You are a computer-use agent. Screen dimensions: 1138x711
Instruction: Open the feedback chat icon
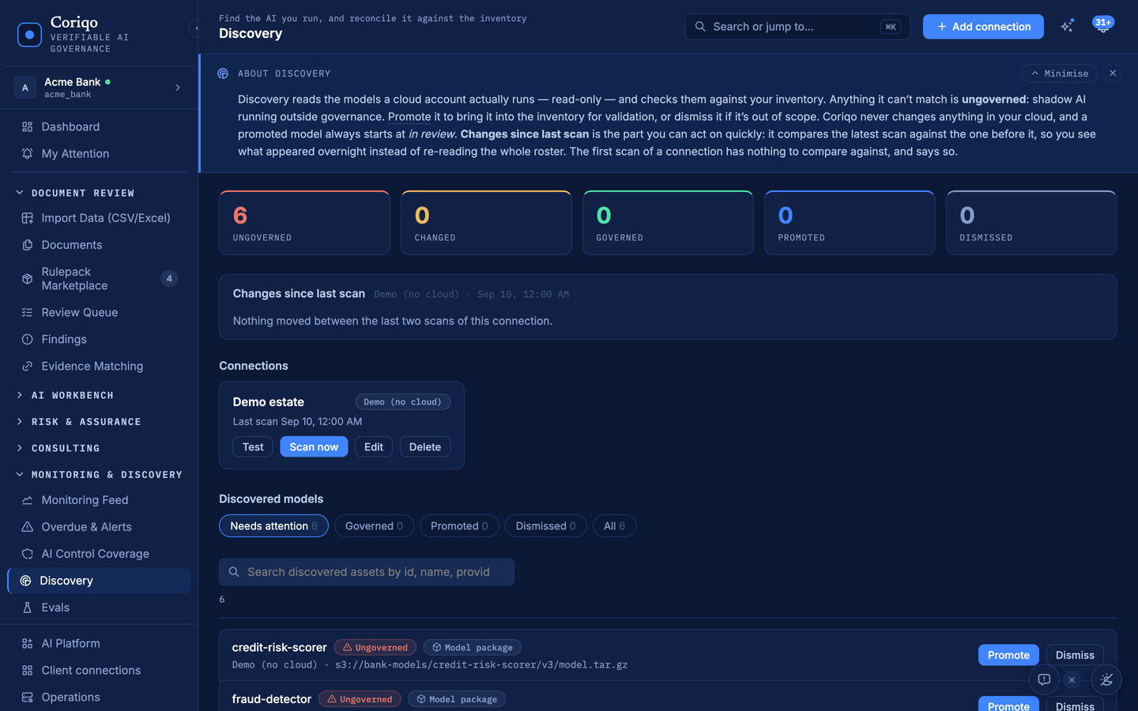click(x=1044, y=679)
